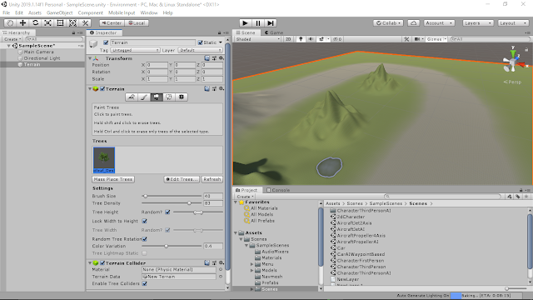533x300 pixels.
Task: Toggle the Local handle rotation button
Action: click(137, 23)
